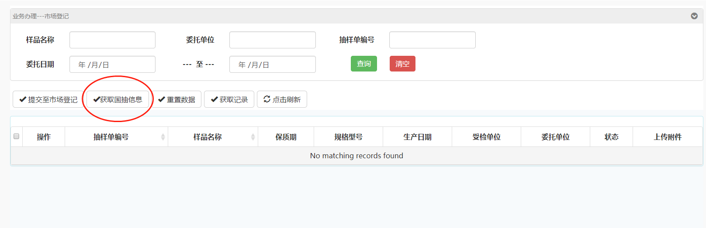Sort by 抽样单编号 using sort arrows
The width and height of the screenshot is (706, 228).
click(x=163, y=137)
